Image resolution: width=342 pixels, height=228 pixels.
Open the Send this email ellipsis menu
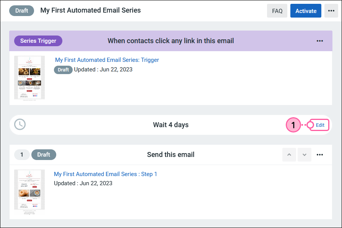point(320,155)
